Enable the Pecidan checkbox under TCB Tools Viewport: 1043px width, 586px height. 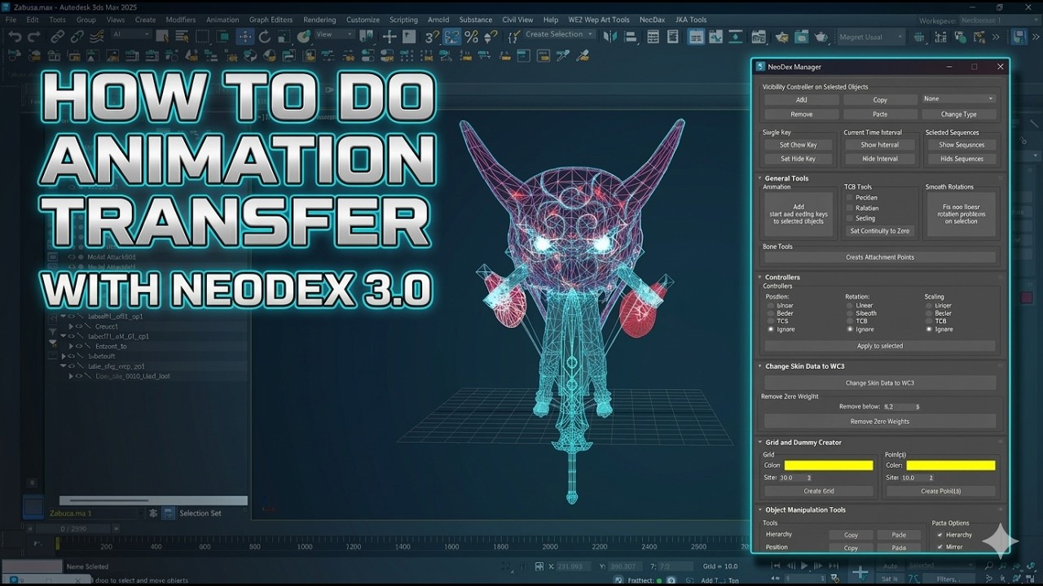click(x=850, y=198)
